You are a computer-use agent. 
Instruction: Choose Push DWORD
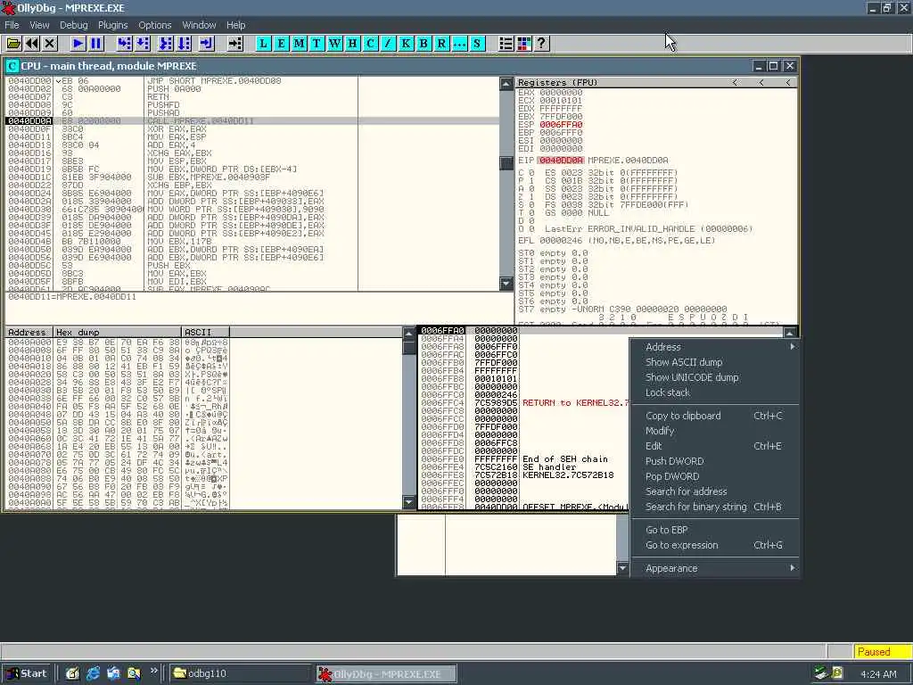(x=716, y=461)
